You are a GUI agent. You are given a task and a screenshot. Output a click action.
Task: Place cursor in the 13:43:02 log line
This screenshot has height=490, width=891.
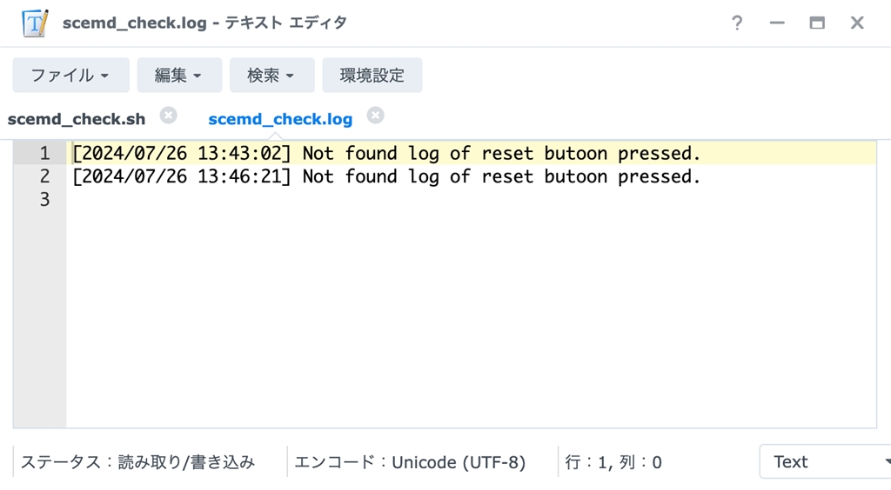(386, 154)
